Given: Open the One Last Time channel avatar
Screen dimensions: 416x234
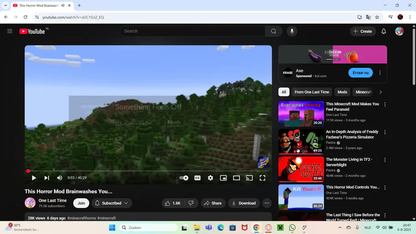Looking at the screenshot, I should pyautogui.click(x=30, y=203).
